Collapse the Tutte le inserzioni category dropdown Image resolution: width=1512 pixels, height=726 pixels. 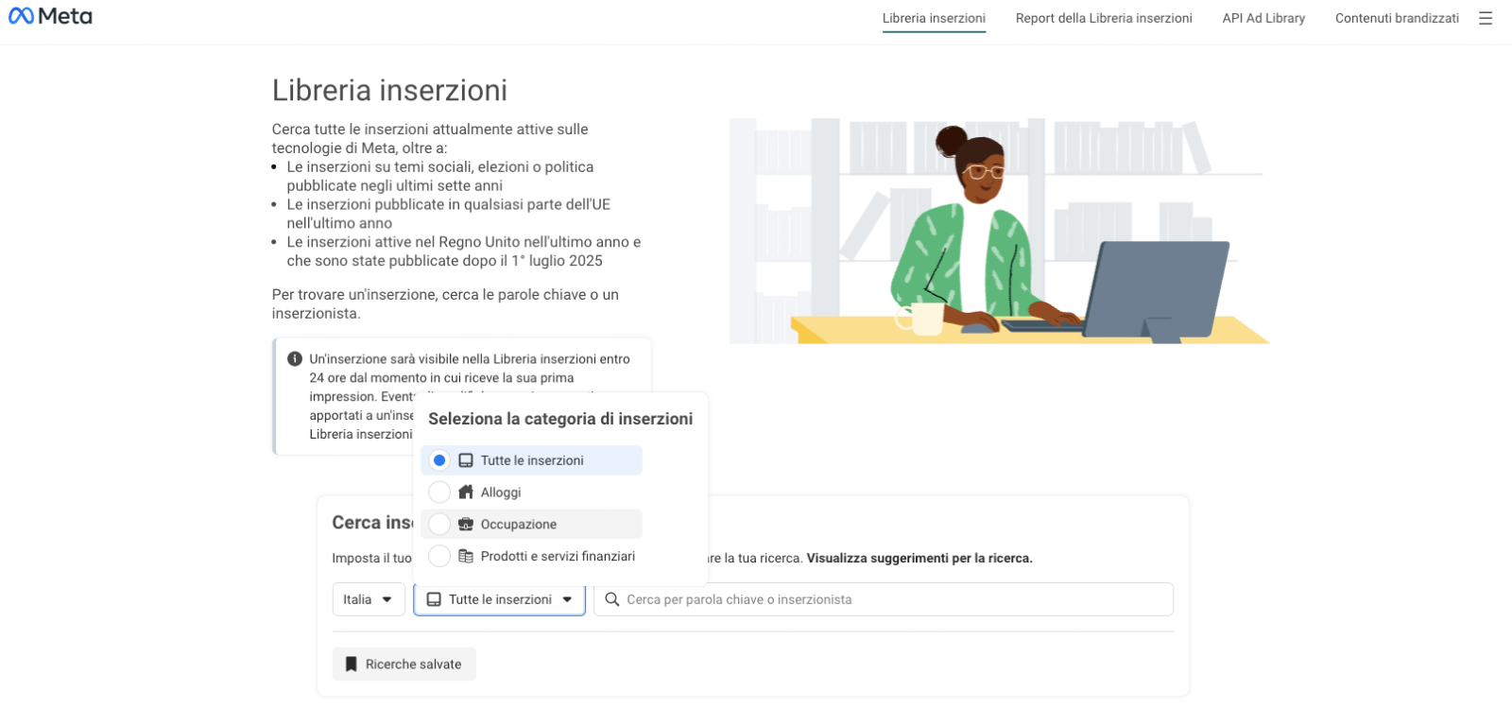[499, 599]
